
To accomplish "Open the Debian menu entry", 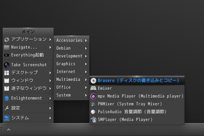I will [x=71, y=48].
